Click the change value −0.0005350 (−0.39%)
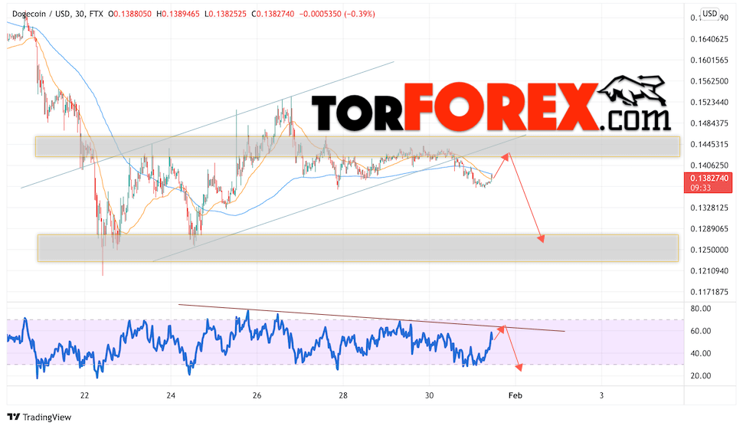The width and height of the screenshot is (743, 429). (337, 15)
